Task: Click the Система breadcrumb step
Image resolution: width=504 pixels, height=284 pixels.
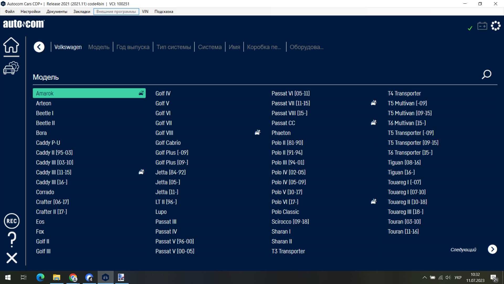Action: [210, 47]
